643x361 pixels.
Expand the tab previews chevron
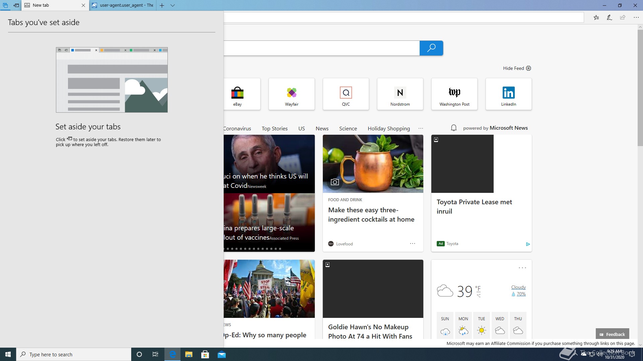(173, 5)
